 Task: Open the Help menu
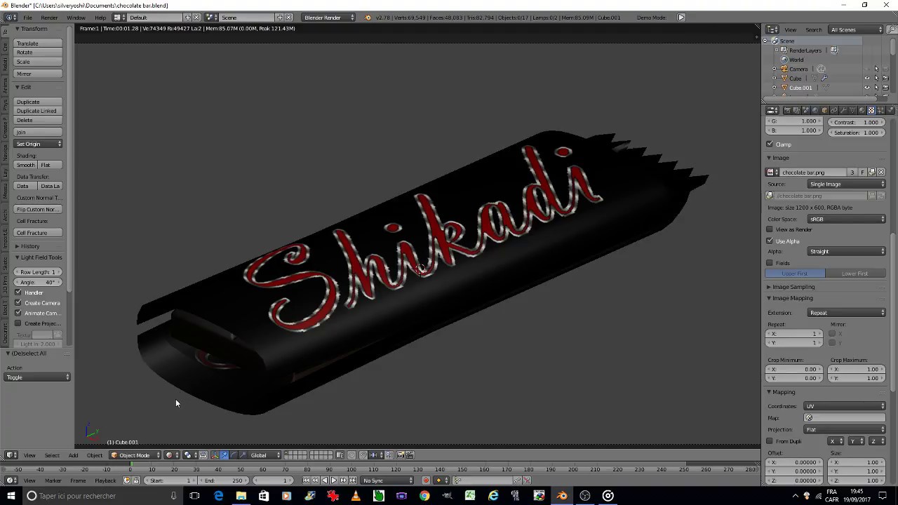(x=100, y=18)
